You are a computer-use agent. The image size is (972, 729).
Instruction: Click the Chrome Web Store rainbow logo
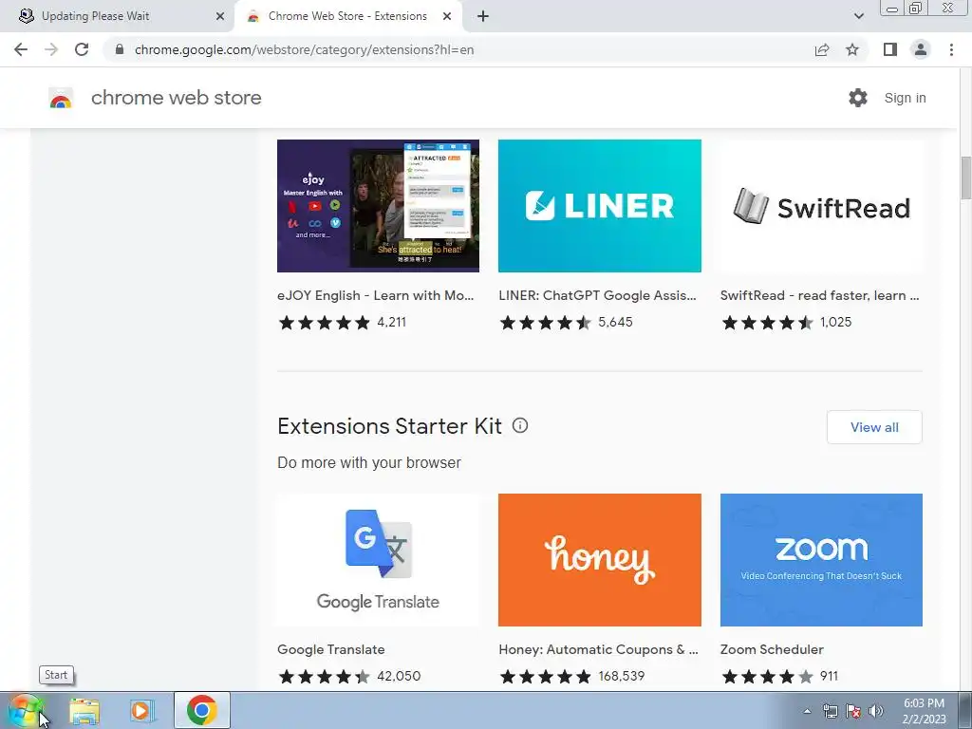(61, 98)
